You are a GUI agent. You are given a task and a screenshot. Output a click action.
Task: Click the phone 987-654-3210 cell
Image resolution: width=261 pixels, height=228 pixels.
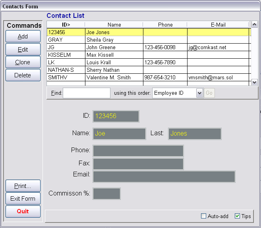(x=165, y=77)
